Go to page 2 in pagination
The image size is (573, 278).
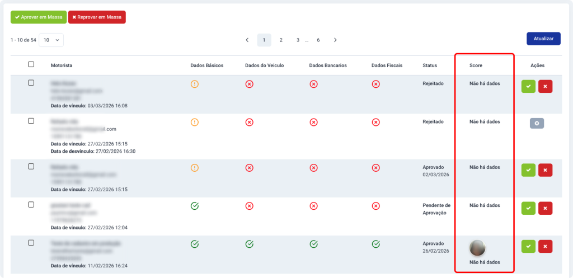tap(281, 40)
